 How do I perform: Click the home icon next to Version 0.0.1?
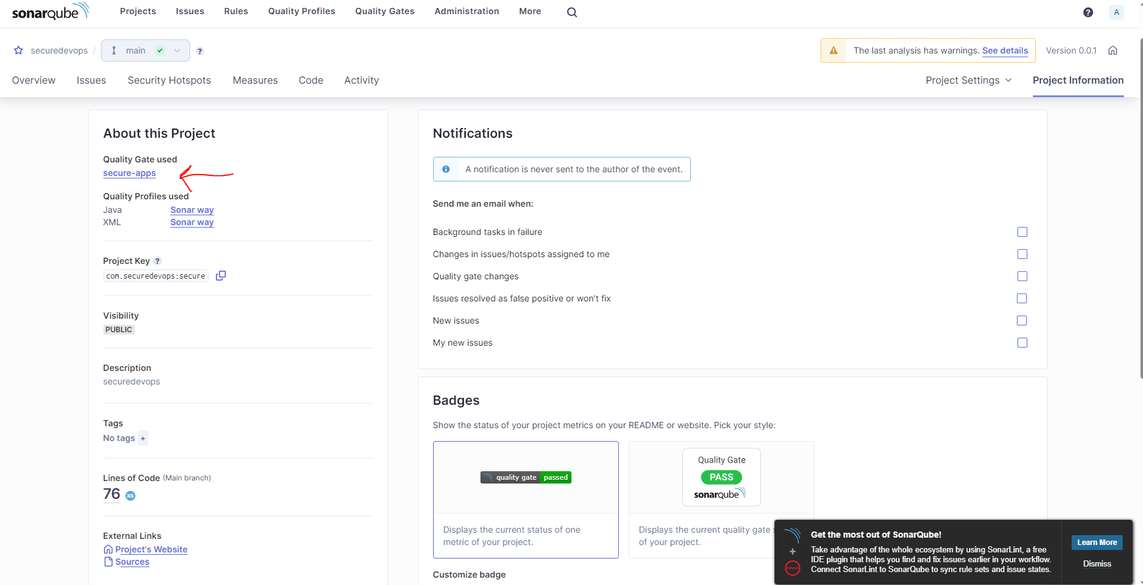[x=1113, y=50]
